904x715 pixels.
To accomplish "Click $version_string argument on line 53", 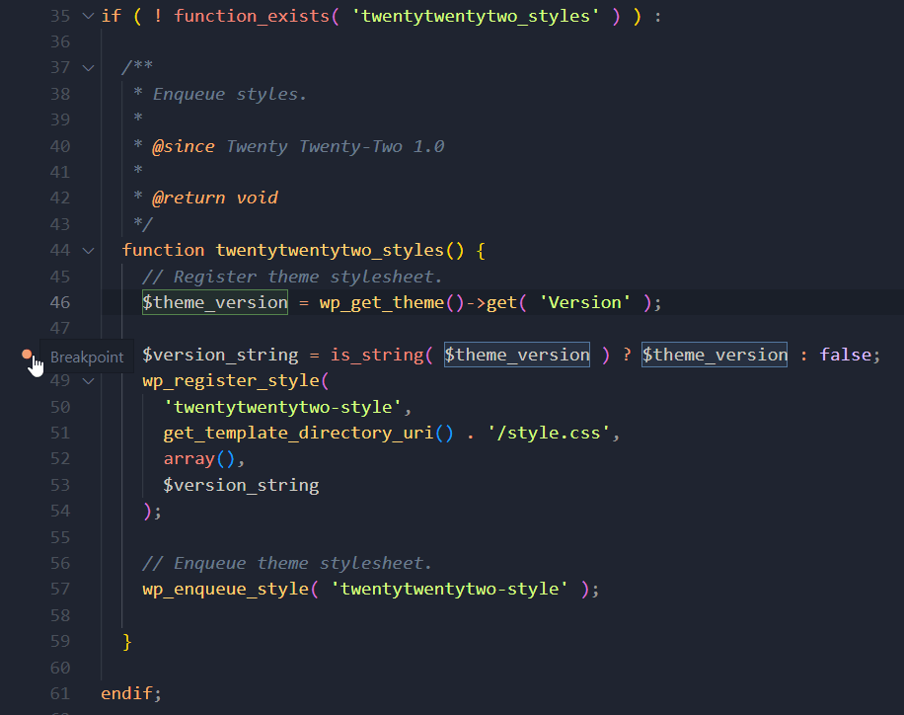I will pyautogui.click(x=241, y=485).
